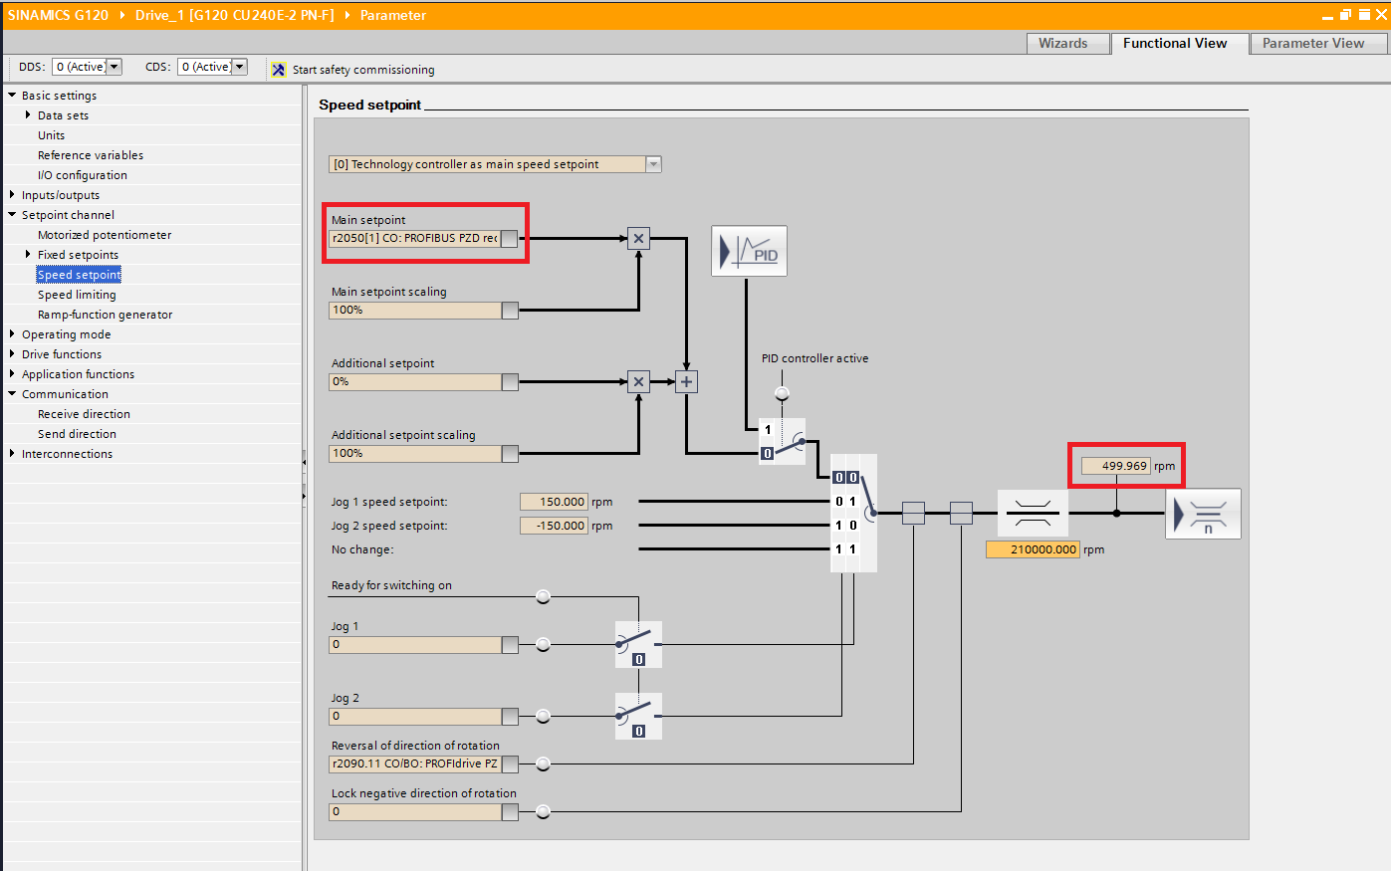Collapse the Basic settings tree node

pyautogui.click(x=12, y=95)
